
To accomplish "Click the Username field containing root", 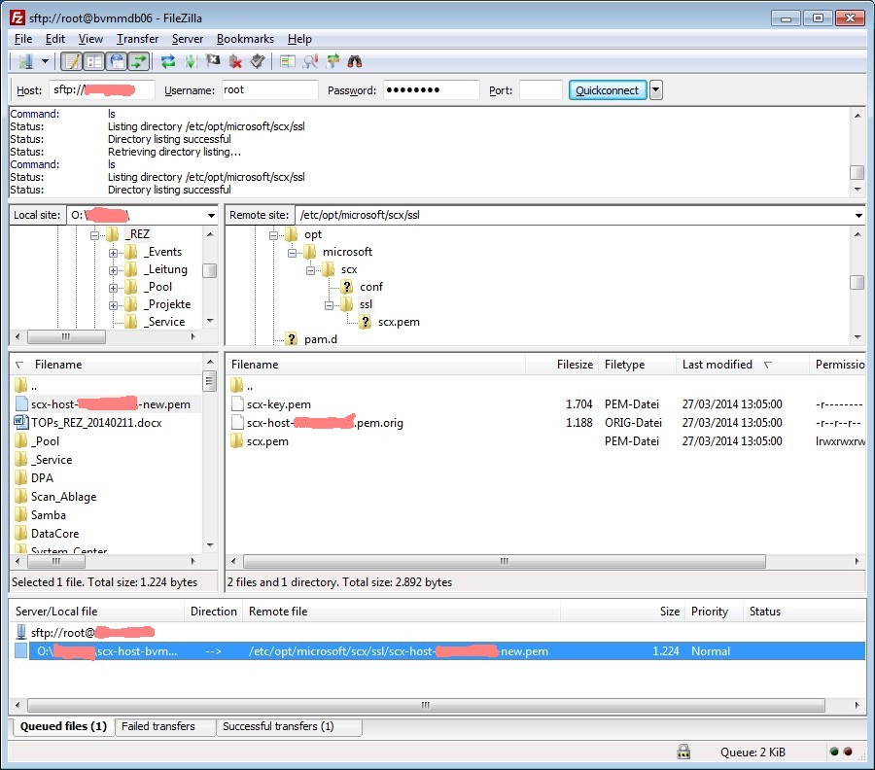I will click(269, 89).
